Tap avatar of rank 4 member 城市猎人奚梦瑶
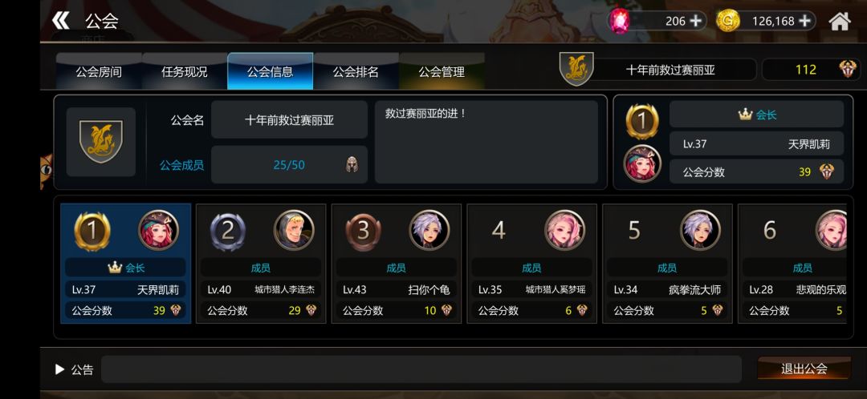Screen dimensions: 867x399 pyautogui.click(x=564, y=230)
